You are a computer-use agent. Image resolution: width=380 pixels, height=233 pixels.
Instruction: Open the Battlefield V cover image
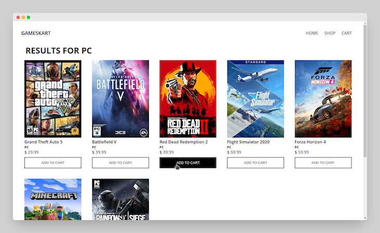coord(120,99)
